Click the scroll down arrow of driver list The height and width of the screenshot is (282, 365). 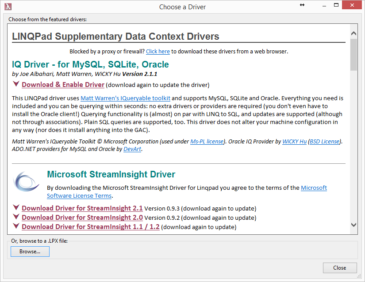click(353, 225)
